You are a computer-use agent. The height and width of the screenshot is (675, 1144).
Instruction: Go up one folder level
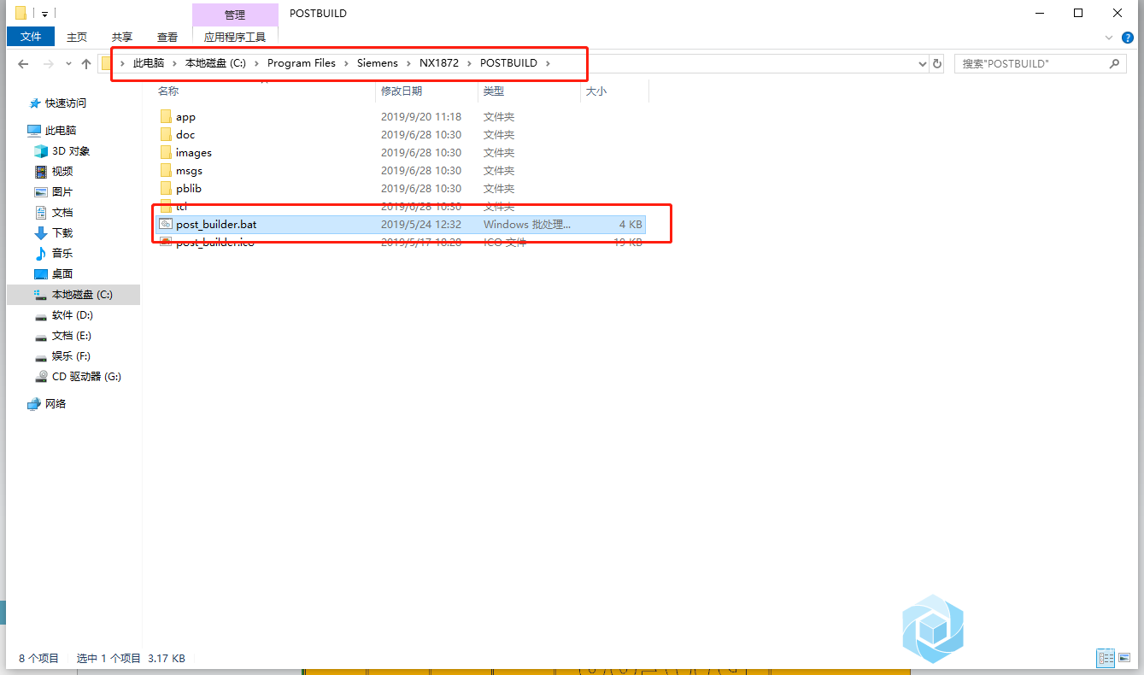pos(86,63)
